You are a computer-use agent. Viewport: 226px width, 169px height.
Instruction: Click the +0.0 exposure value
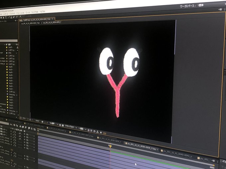(x=104, y=133)
